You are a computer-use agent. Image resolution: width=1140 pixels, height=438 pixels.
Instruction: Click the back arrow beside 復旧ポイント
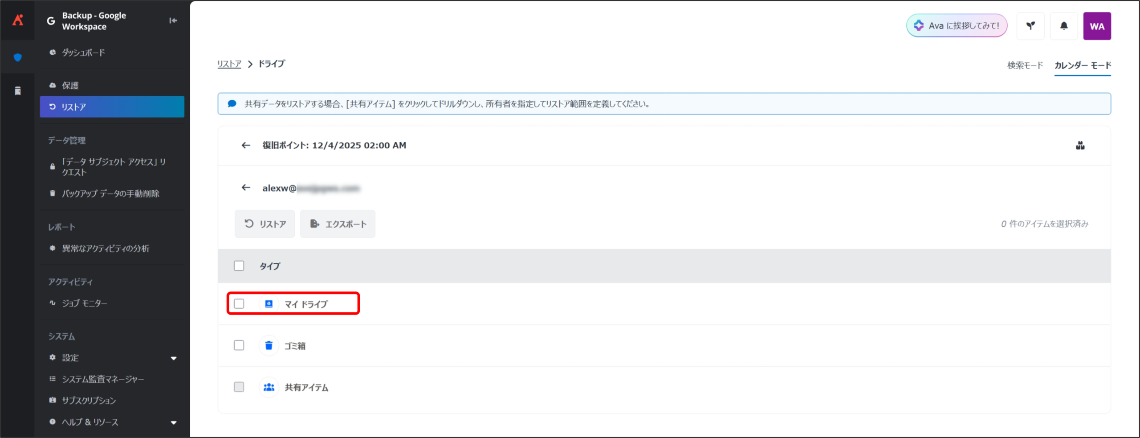tap(246, 145)
